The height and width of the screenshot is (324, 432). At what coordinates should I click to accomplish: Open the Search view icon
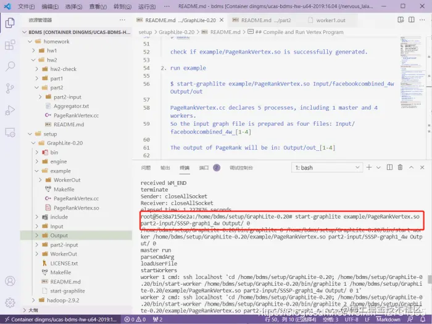pos(10,67)
